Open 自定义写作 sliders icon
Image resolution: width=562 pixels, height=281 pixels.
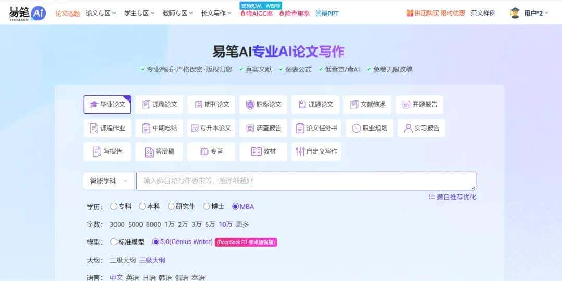pyautogui.click(x=300, y=151)
